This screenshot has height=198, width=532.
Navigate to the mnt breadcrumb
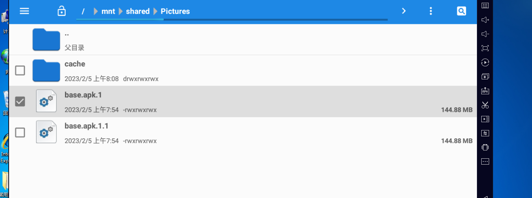[108, 11]
